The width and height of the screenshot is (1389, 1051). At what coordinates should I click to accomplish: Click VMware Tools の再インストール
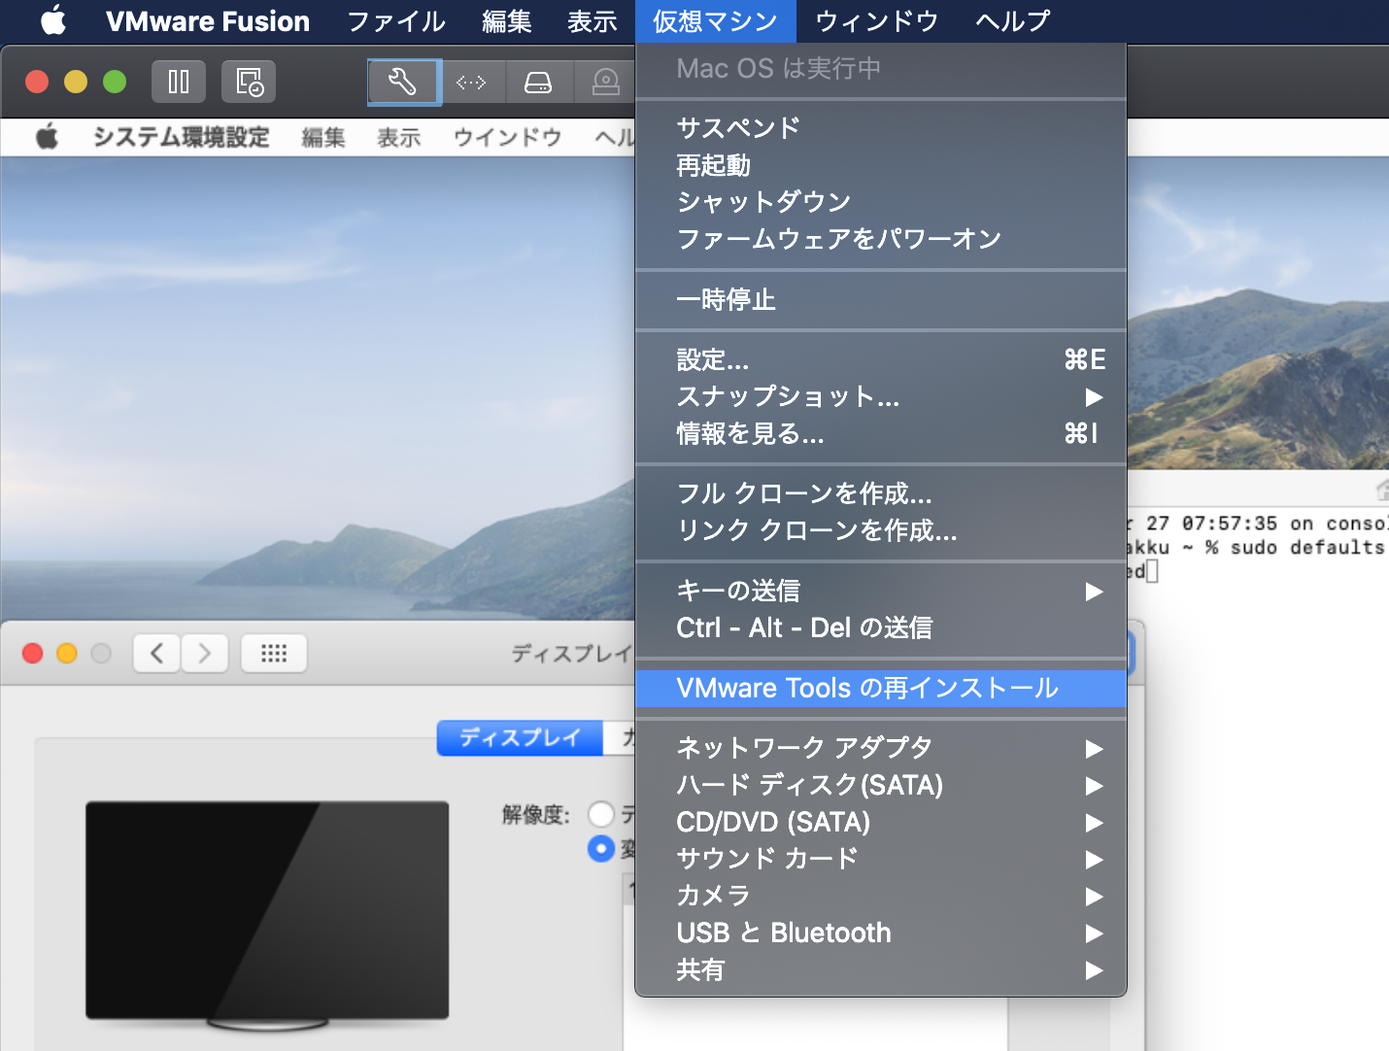click(x=881, y=688)
